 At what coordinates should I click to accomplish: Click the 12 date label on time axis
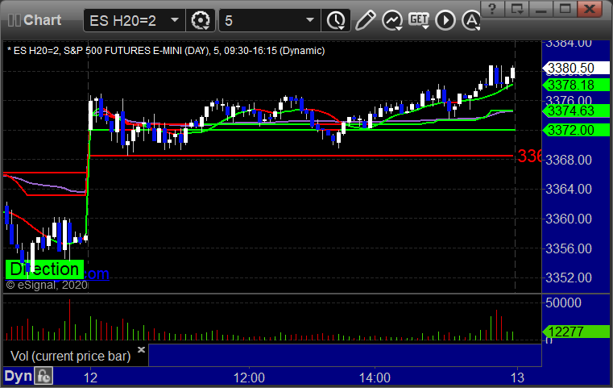click(90, 378)
